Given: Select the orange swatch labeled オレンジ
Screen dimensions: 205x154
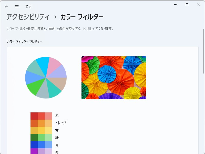Looking at the screenshot, I should (41, 123).
